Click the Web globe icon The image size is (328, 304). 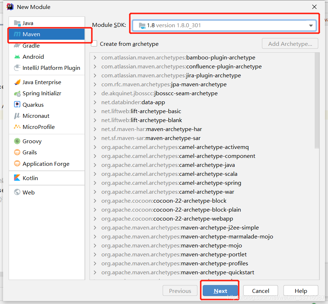(x=17, y=192)
